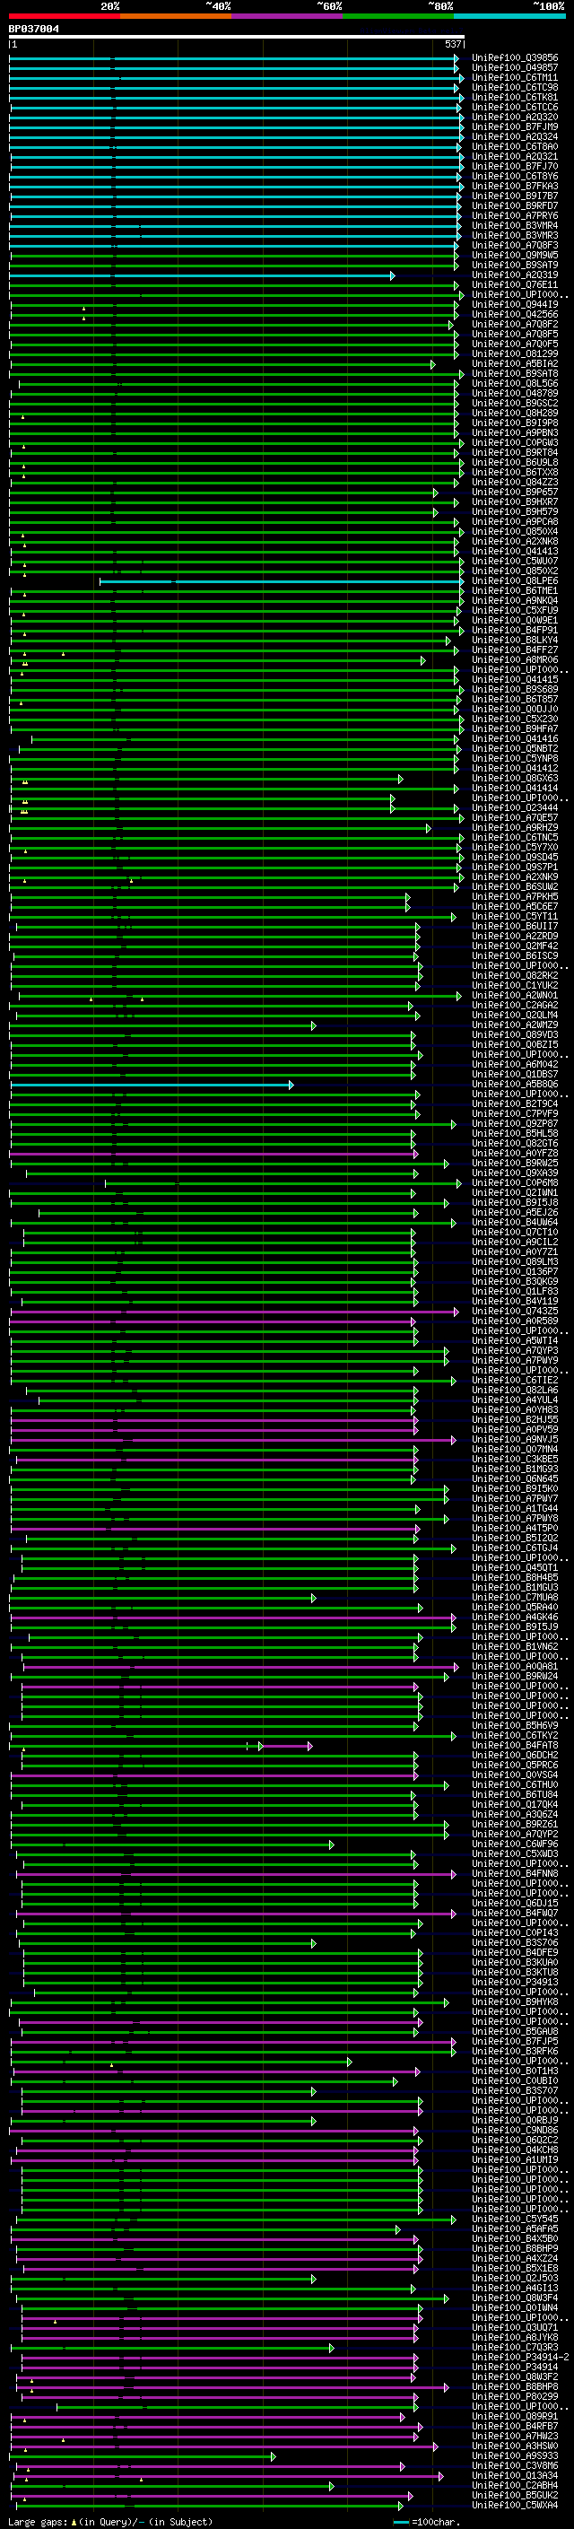Select the UniRef100_Q944I9 label
The image size is (574, 2529).
(514, 304)
